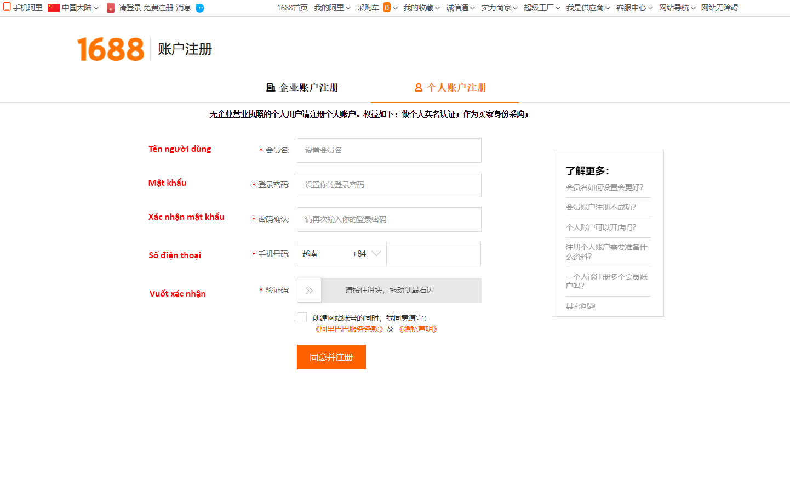The height and width of the screenshot is (501, 790).
Task: Click the 会员名 username input field
Action: click(x=389, y=150)
